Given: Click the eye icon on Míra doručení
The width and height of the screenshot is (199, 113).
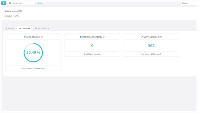Looking at the screenshot, I should [25, 37].
